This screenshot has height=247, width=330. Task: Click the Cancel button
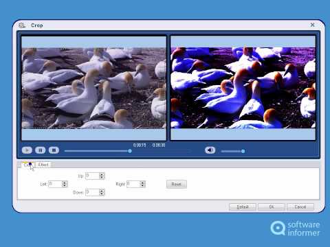click(300, 207)
